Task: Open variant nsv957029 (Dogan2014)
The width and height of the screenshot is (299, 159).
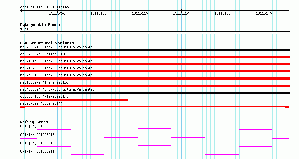Action: point(41,103)
